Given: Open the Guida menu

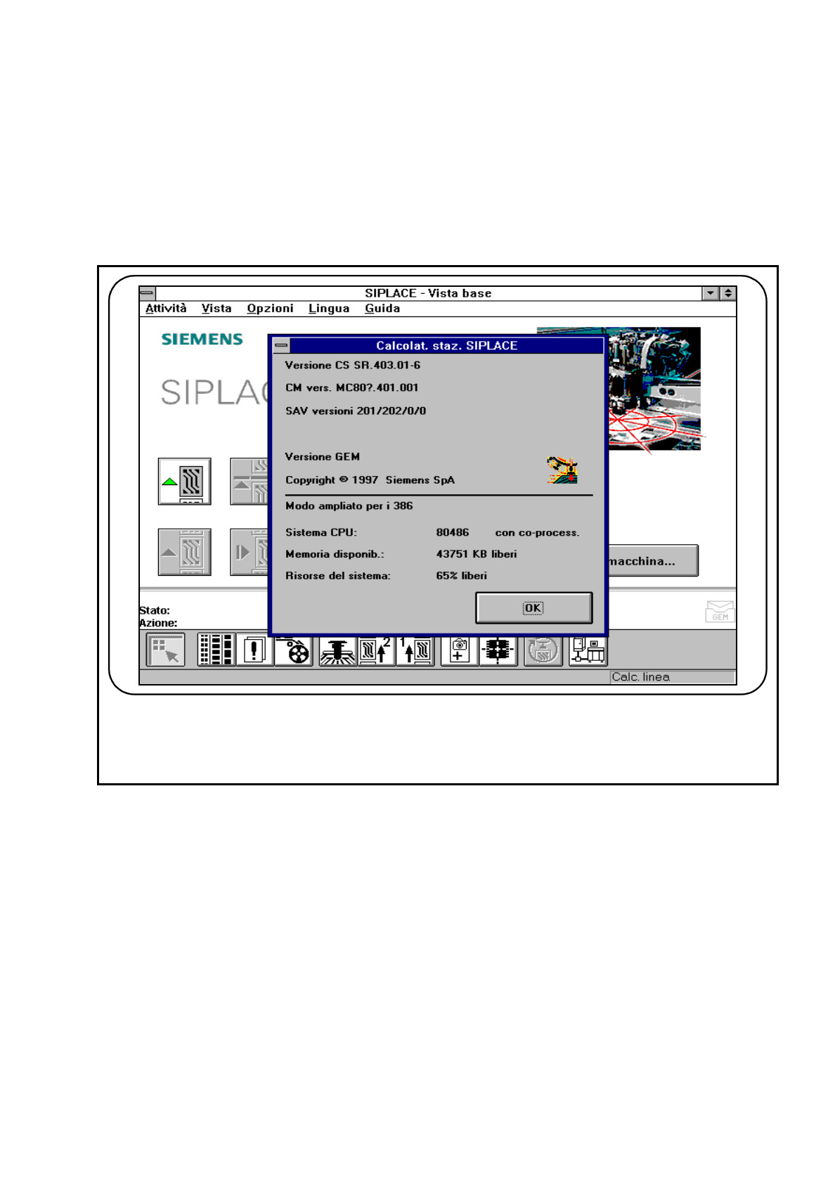Looking at the screenshot, I should [382, 309].
